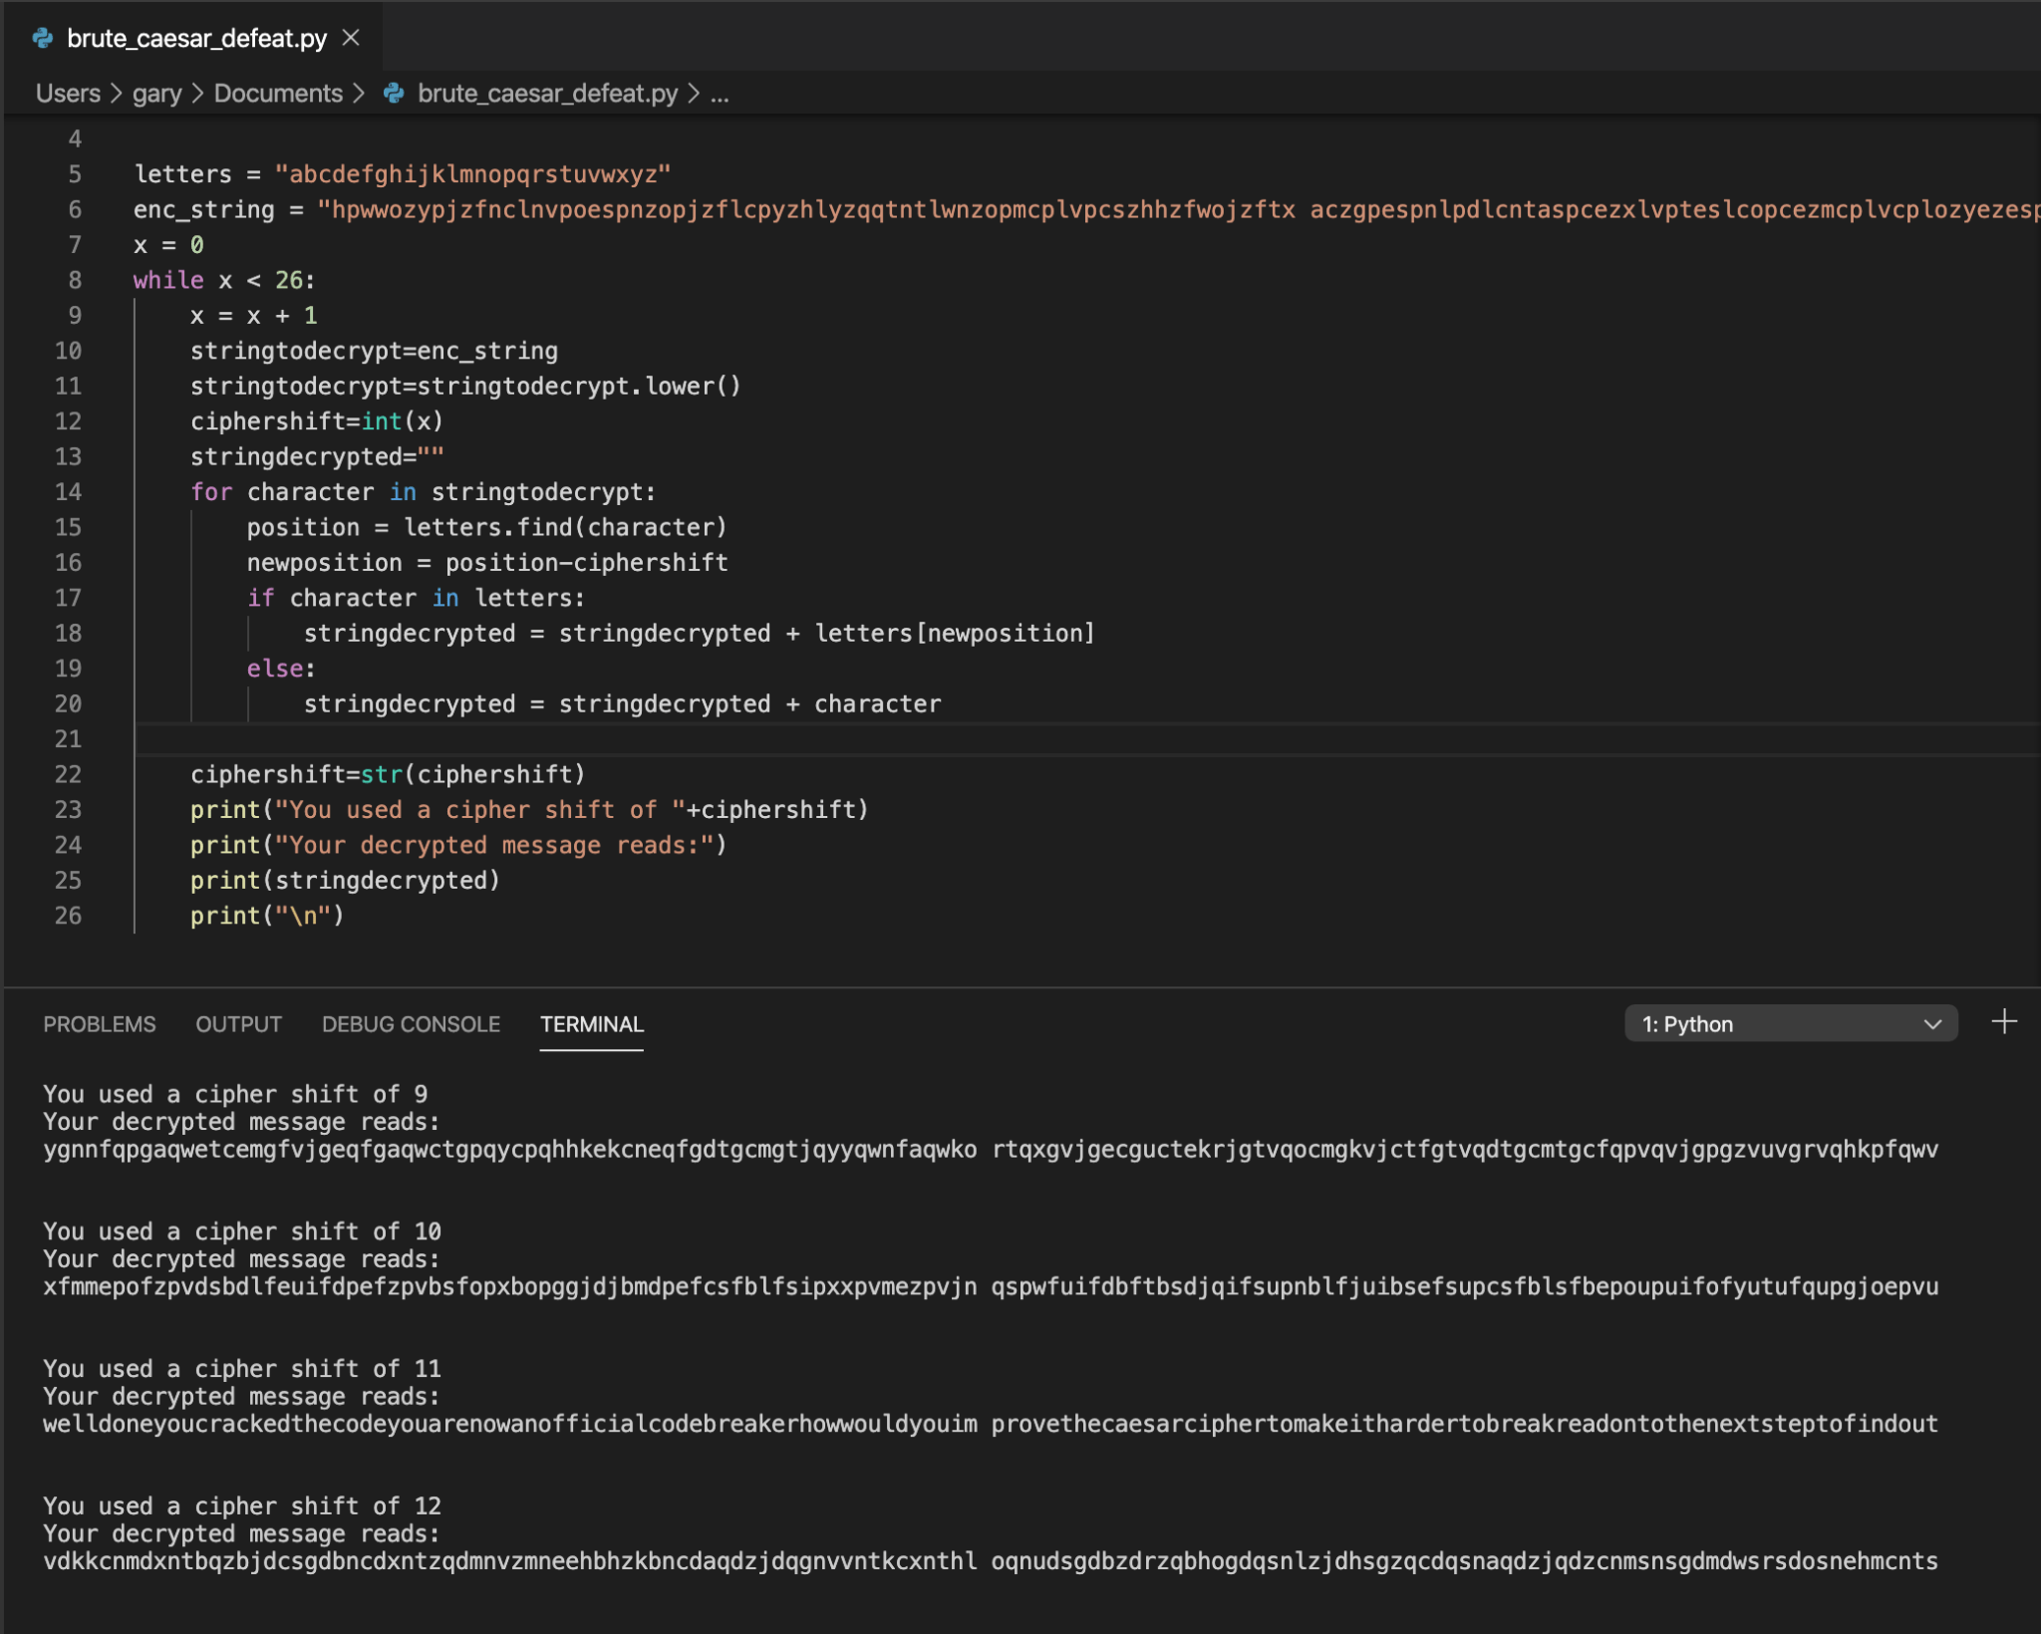Click the Python icon in editor tab
Viewport: 2041px width, 1634px height.
pyautogui.click(x=43, y=38)
